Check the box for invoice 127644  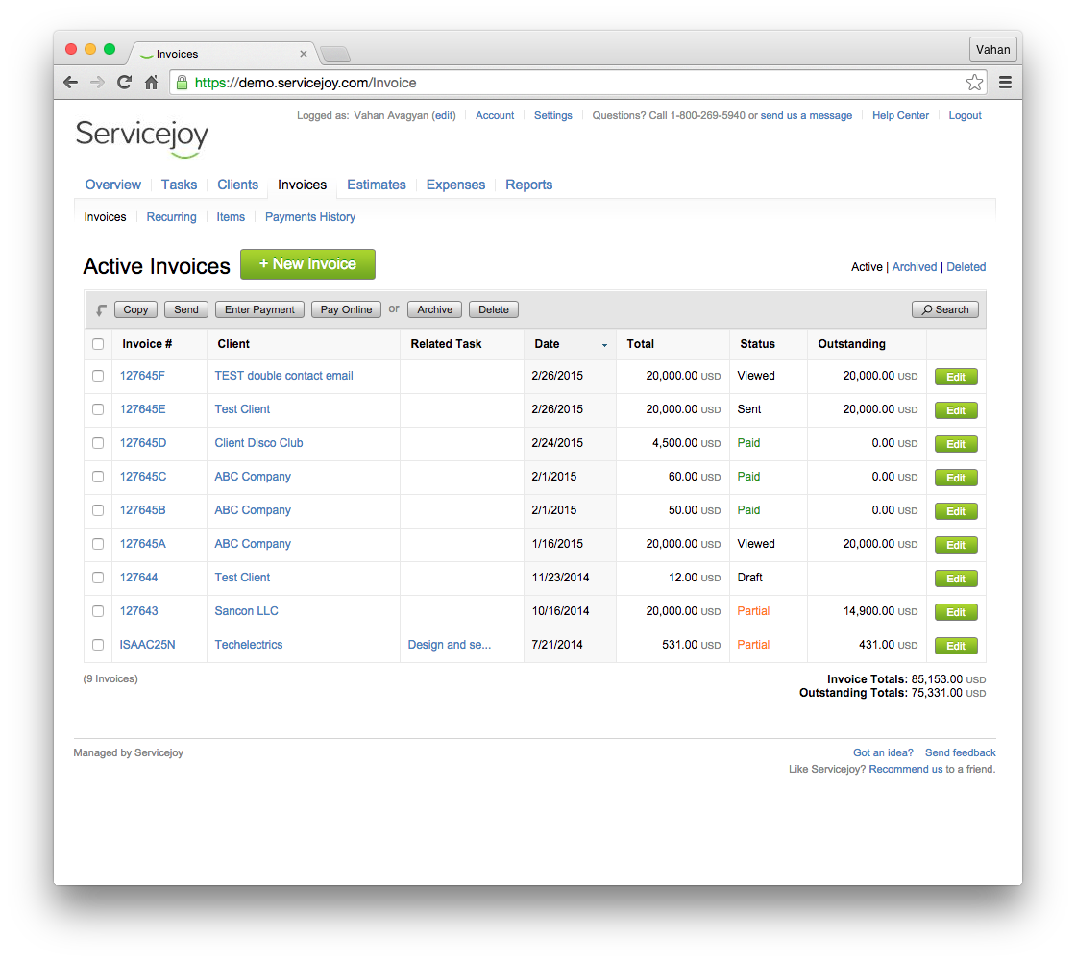coord(98,578)
